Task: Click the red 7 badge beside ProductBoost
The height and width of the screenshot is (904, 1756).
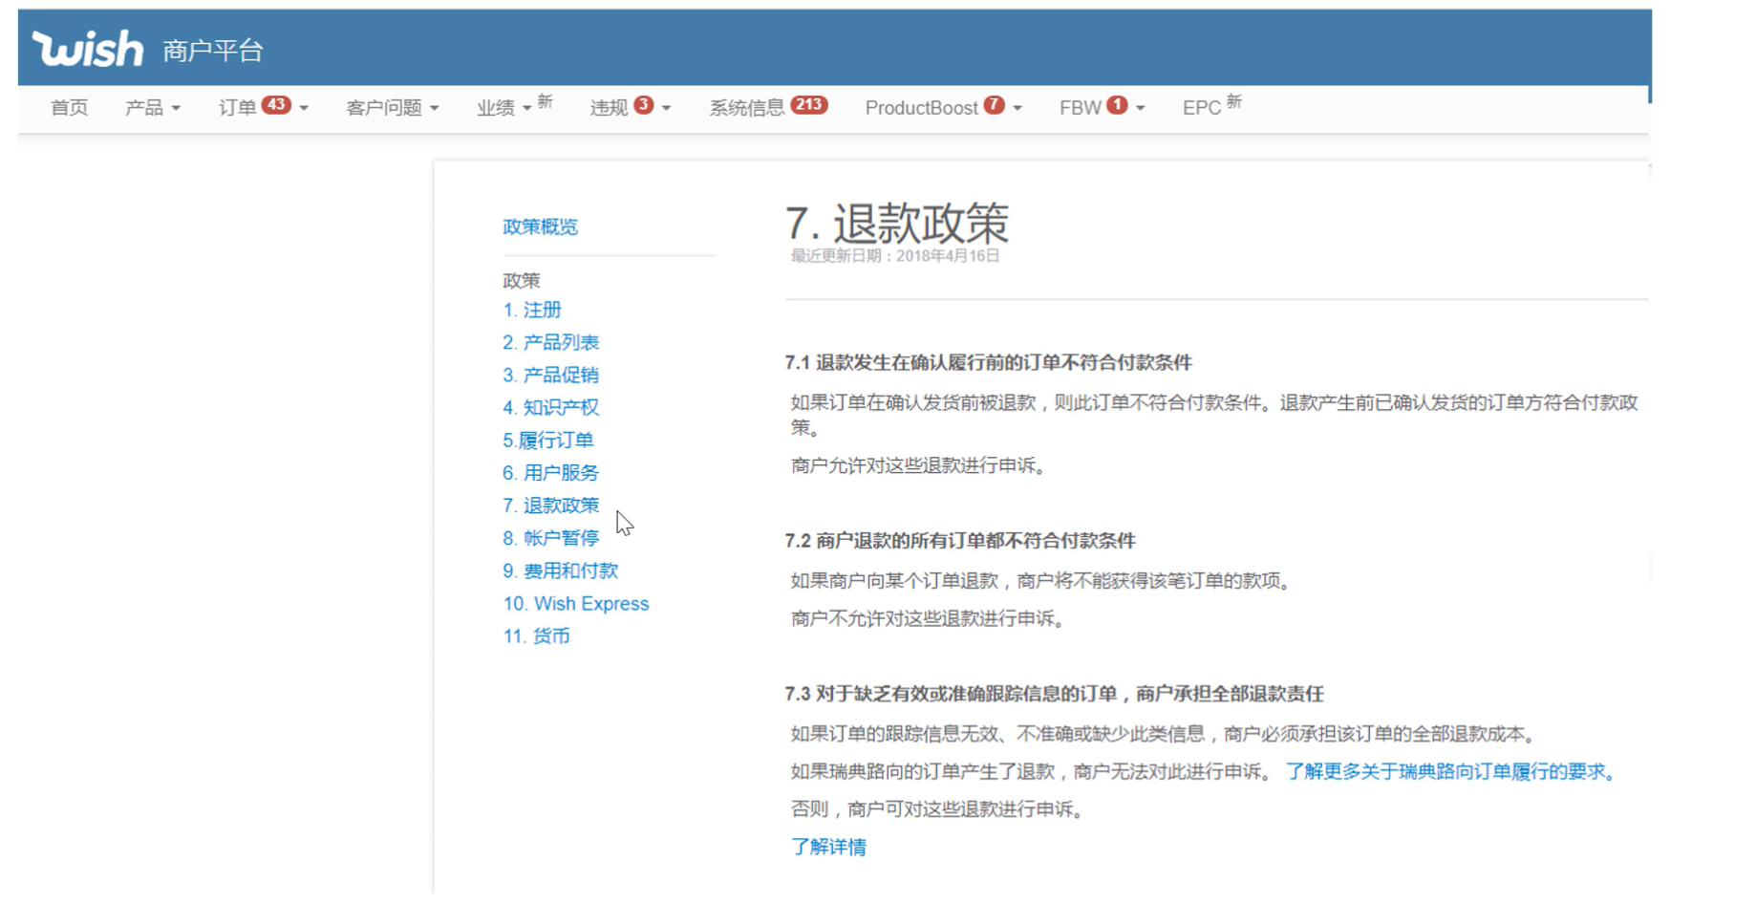Action: point(994,105)
